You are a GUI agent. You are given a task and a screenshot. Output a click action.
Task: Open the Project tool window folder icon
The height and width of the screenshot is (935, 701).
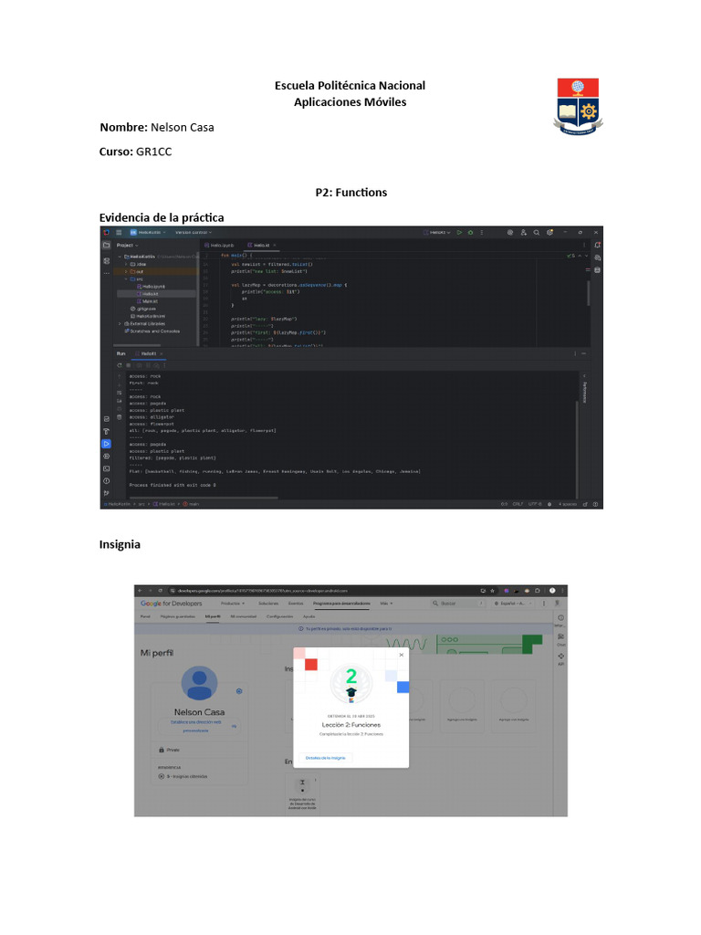[106, 245]
